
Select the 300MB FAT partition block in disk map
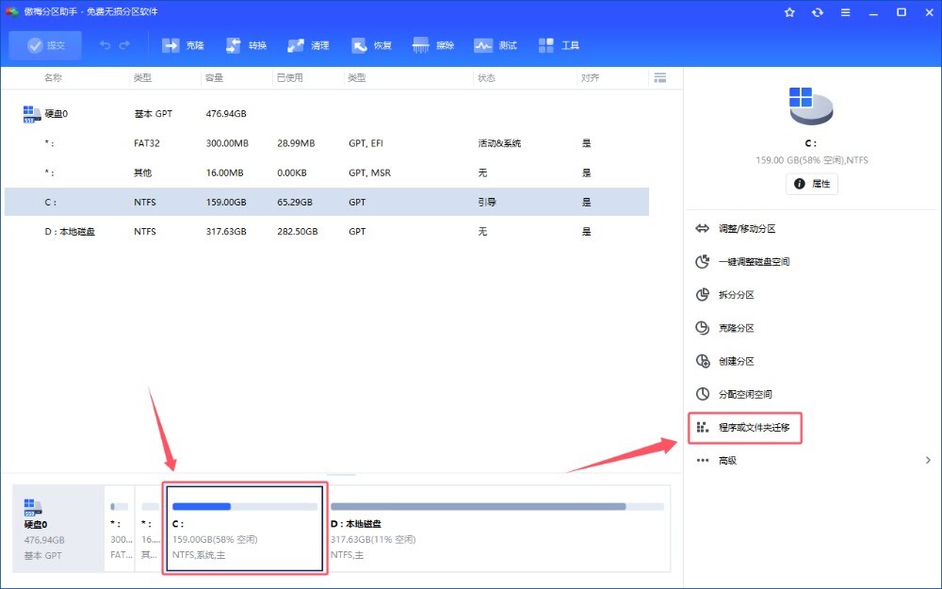(120, 529)
